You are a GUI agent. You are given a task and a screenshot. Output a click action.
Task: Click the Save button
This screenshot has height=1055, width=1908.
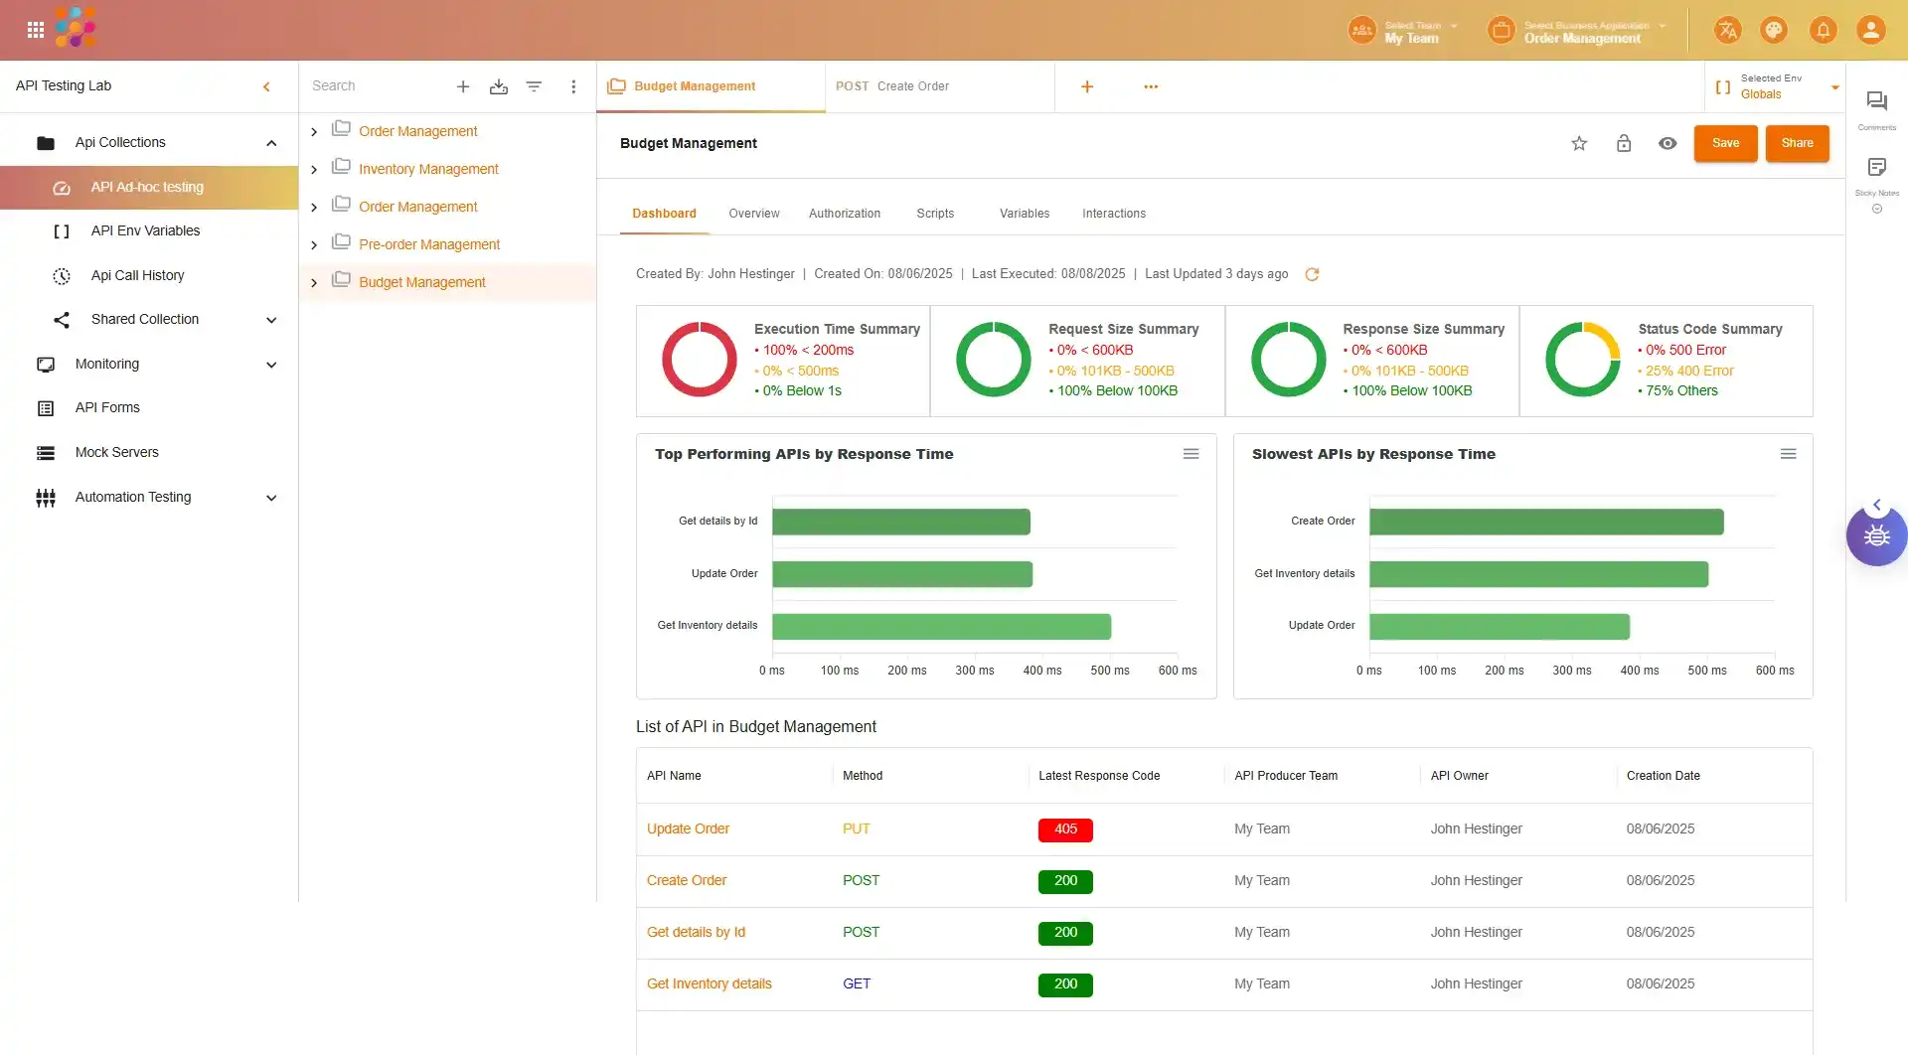[1725, 143]
